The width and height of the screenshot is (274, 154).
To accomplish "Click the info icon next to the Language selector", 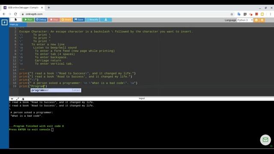I will pos(256,20).
